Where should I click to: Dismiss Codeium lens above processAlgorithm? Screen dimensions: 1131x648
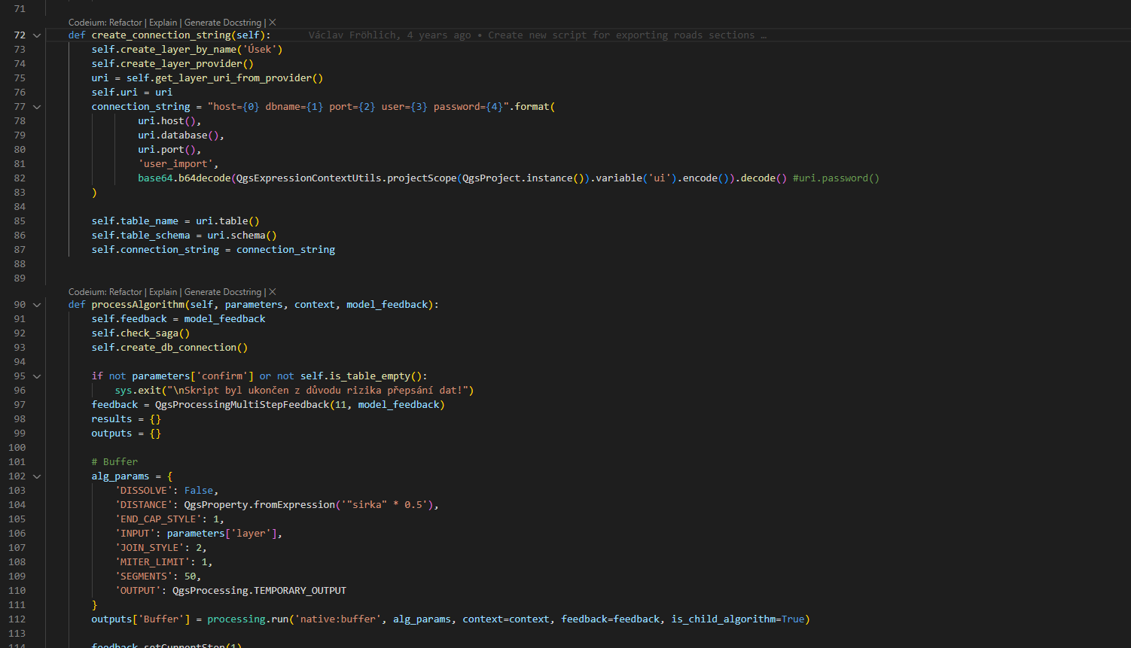coord(273,292)
